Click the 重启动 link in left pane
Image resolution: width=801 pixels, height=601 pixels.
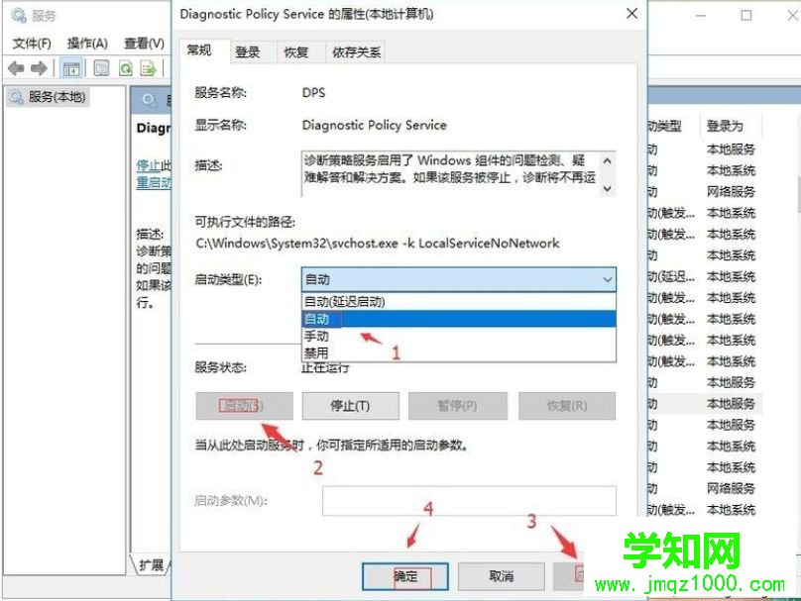pos(156,182)
